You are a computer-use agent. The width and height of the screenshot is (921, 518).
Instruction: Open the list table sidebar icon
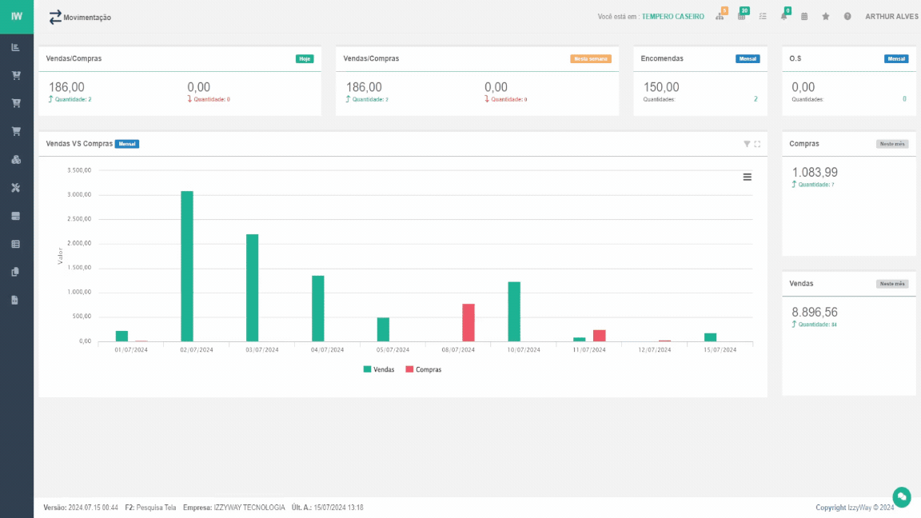click(16, 244)
